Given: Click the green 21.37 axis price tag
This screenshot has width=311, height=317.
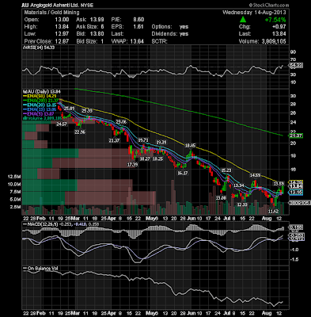Looking at the screenshot, I should pyautogui.click(x=296, y=136).
